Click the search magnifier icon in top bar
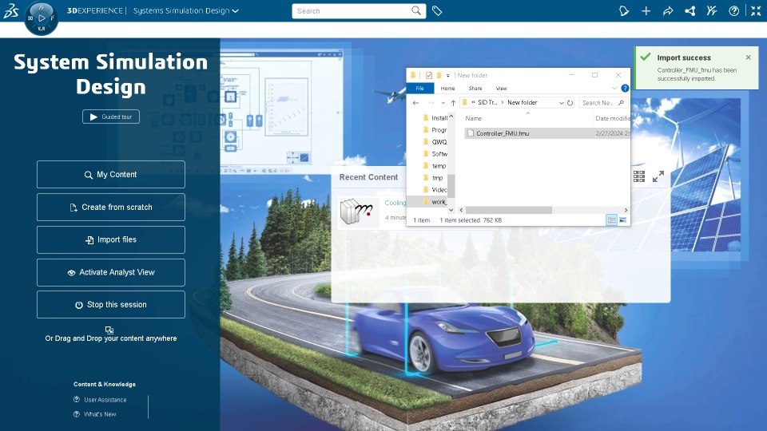 pyautogui.click(x=415, y=10)
